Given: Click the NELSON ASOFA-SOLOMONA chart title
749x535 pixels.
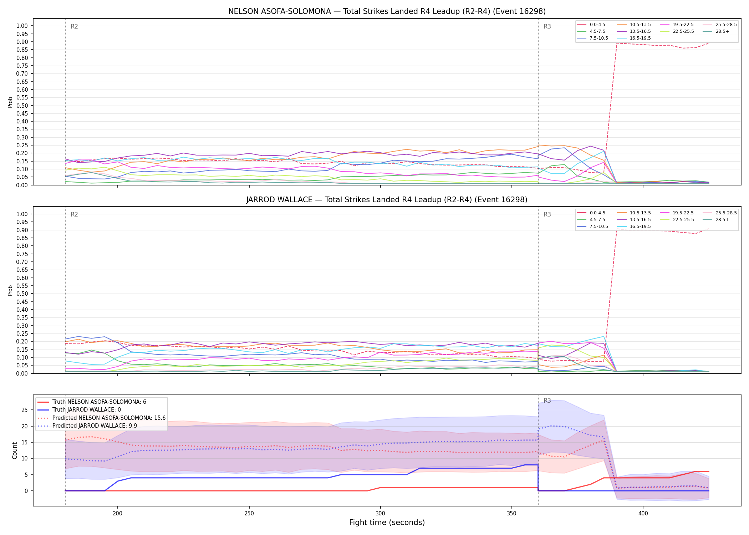Looking at the screenshot, I should pyautogui.click(x=387, y=11).
